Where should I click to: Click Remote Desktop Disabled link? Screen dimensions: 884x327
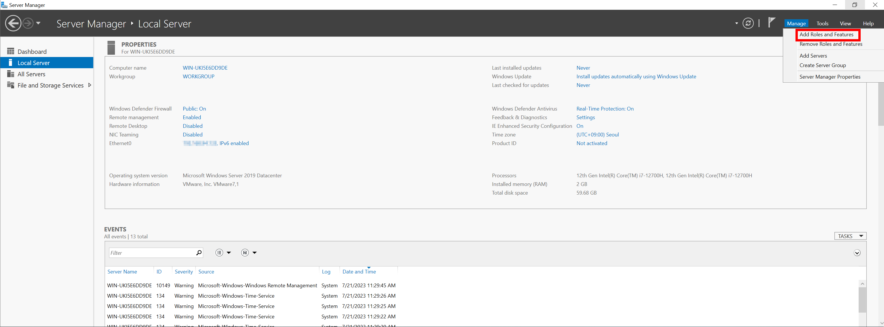[x=193, y=126]
